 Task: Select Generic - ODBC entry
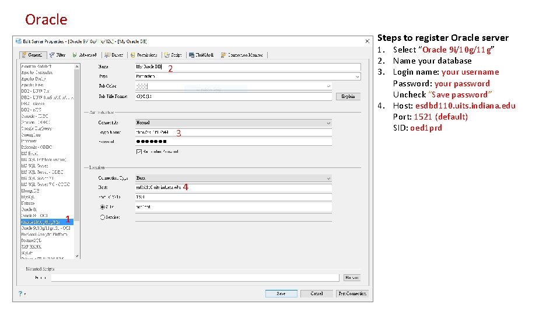[35, 122]
